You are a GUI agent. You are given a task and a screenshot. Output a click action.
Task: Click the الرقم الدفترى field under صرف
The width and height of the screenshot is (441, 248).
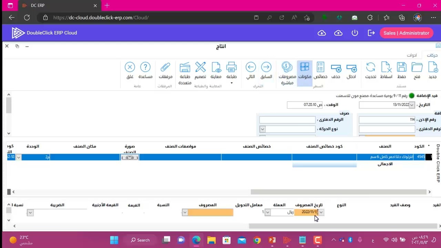[287, 120]
